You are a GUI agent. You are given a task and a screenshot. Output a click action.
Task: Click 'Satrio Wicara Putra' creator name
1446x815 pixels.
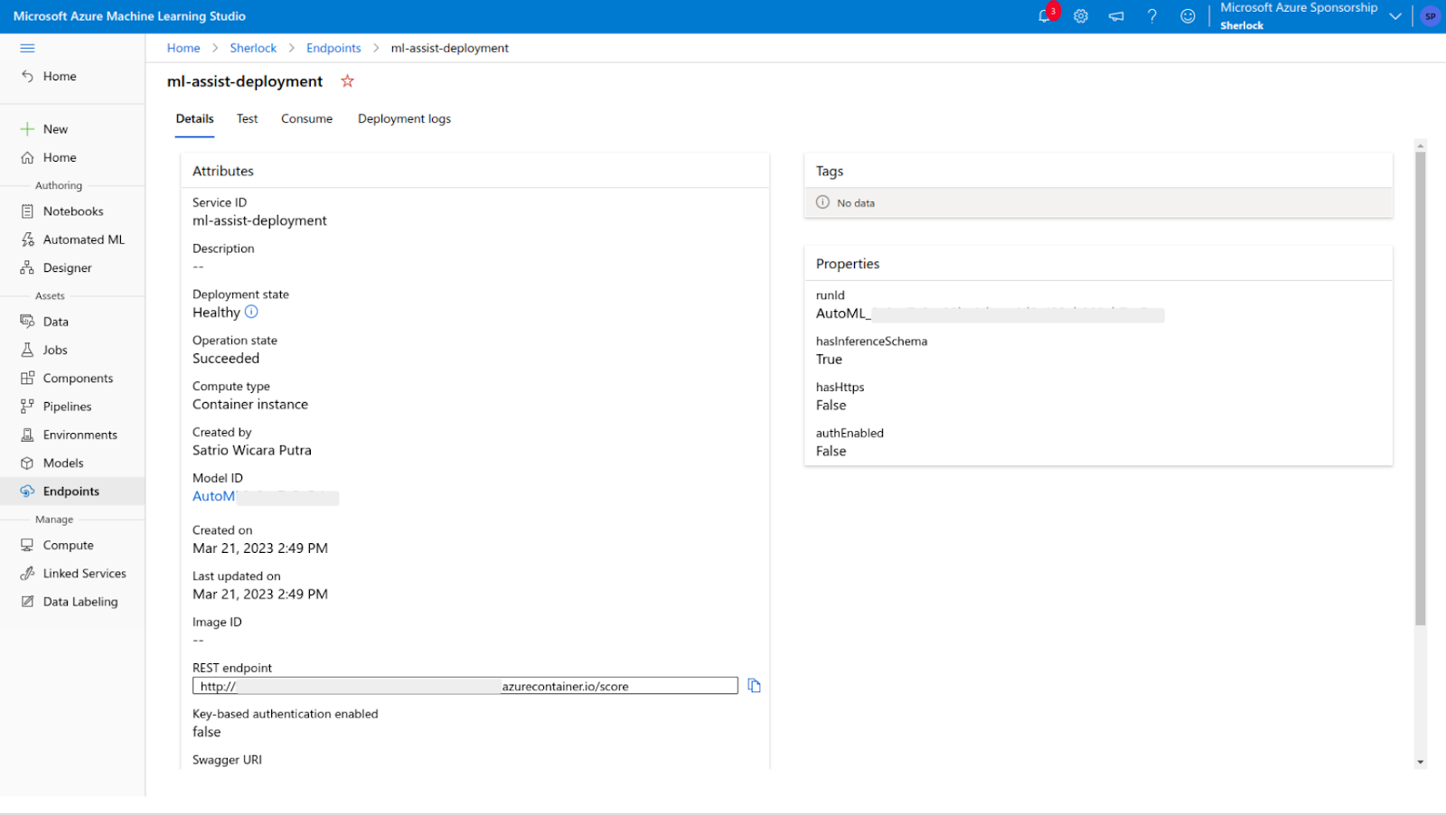point(252,450)
